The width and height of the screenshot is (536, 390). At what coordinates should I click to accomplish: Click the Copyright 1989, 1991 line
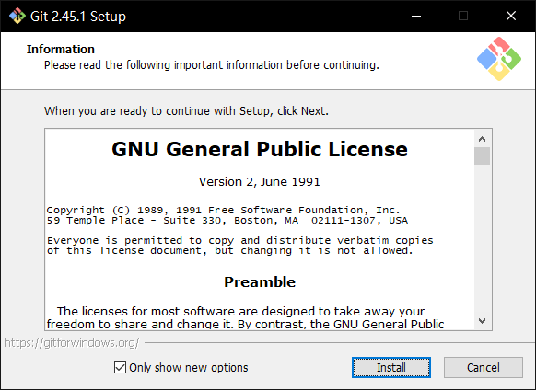(223, 210)
